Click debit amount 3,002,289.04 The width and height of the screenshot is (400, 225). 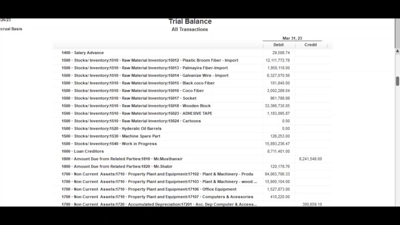point(278,91)
